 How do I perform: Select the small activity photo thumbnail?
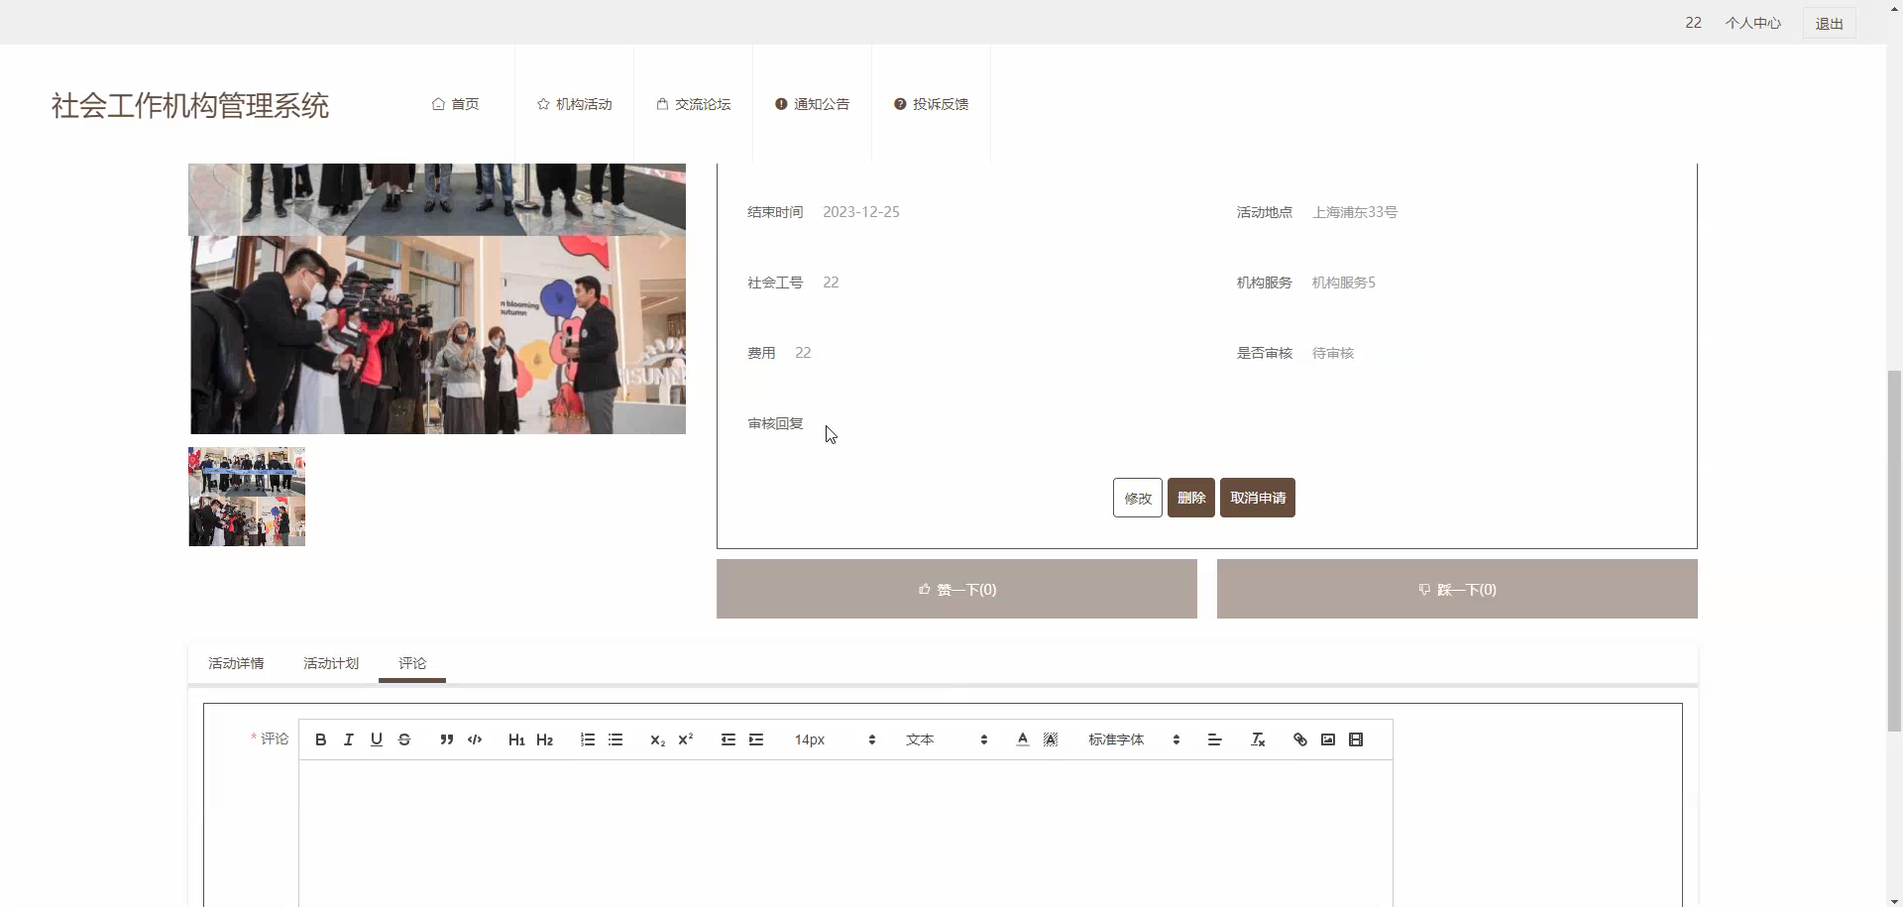(x=247, y=497)
